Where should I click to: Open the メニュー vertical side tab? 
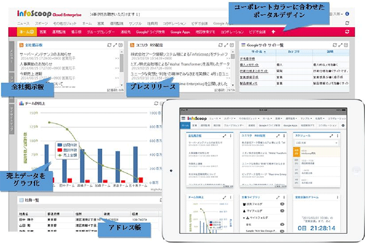click(x=11, y=56)
